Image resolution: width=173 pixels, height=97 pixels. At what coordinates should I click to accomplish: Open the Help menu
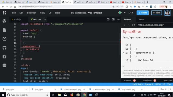58,13
